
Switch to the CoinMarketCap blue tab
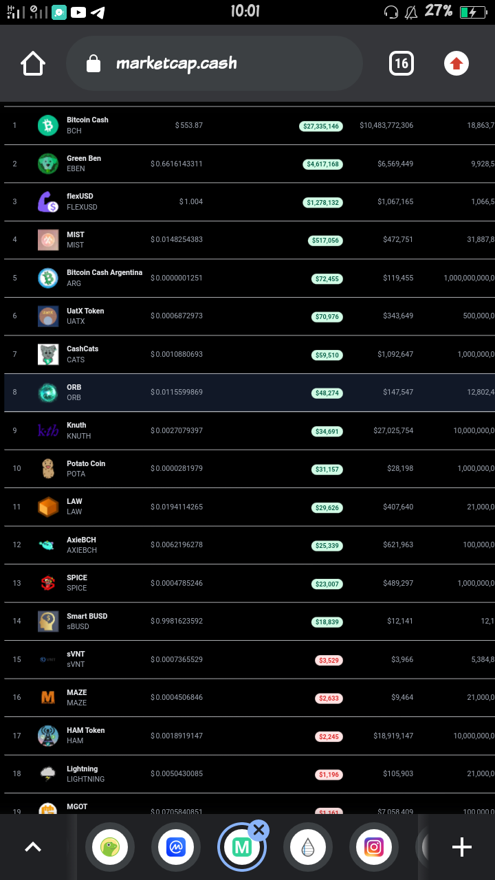[176, 847]
